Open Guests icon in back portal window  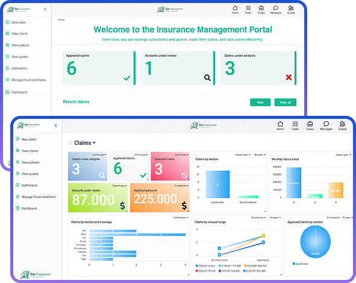[x=291, y=10]
